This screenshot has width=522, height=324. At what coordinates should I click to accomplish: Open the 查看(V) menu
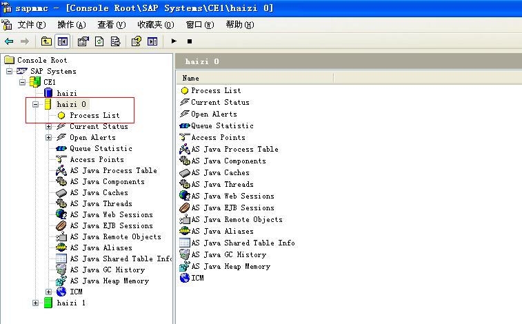click(111, 25)
